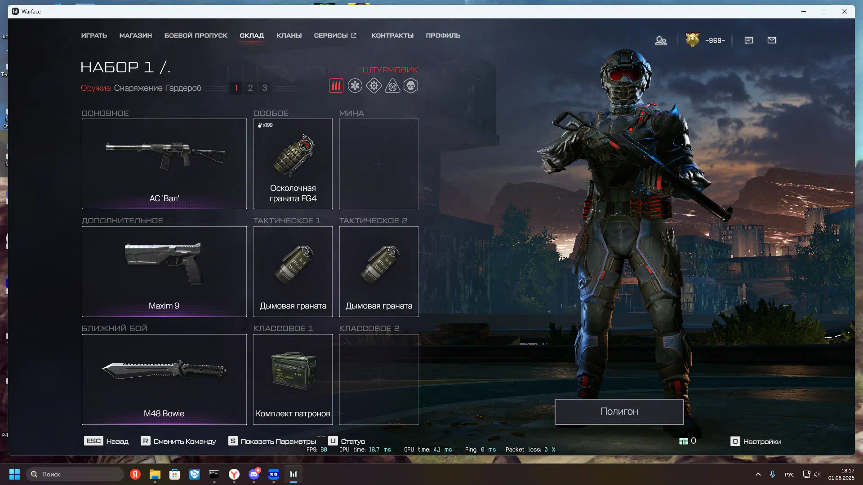Open Yandex Browser from the taskbar
863x485 pixels.
(234, 474)
